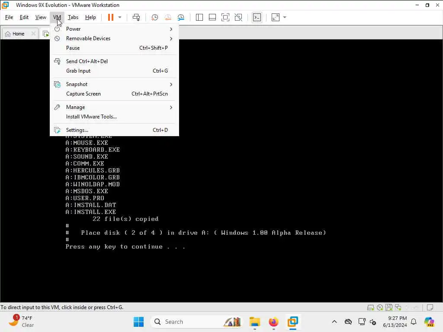Open the Edit menu

coord(24,17)
